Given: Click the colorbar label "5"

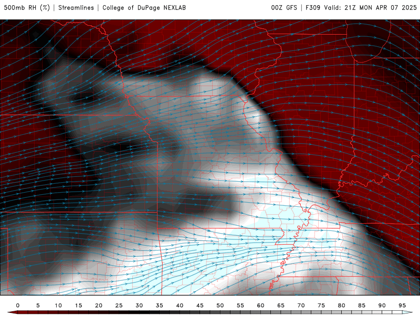Looking at the screenshot, I should coord(38,306).
